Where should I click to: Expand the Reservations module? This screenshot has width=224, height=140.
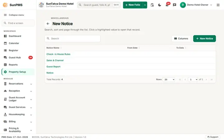point(31,84)
